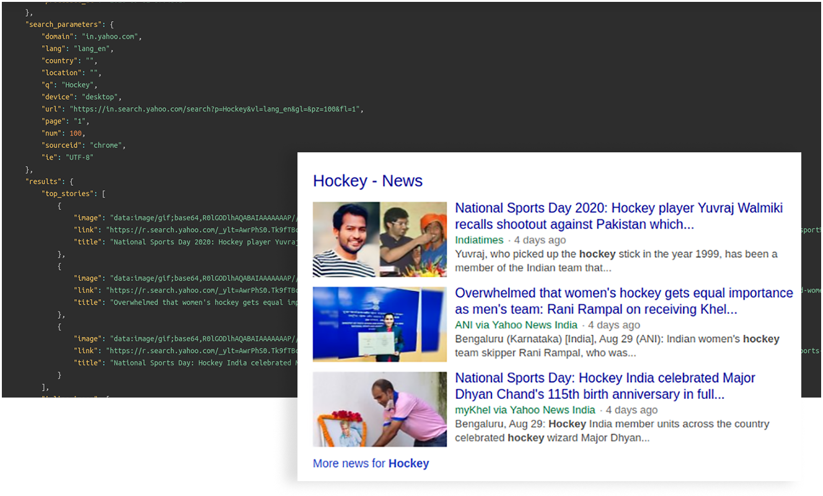Click myKhel via Yahoo News India source
This screenshot has width=823, height=496.
525,409
